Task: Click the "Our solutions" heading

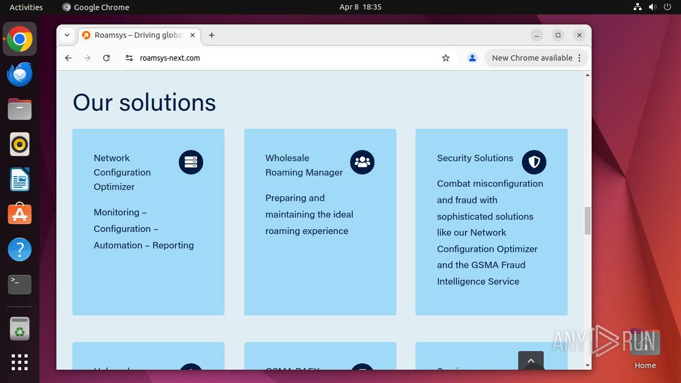Action: click(144, 102)
